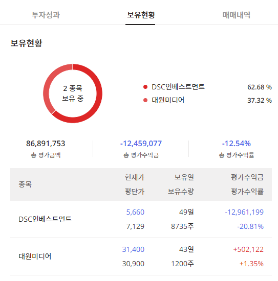Click the 총 평가금액 label
Image resolution: width=278 pixels, height=281 pixels.
[46, 155]
